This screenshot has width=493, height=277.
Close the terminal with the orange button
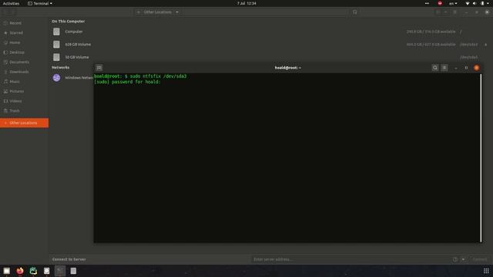point(477,68)
